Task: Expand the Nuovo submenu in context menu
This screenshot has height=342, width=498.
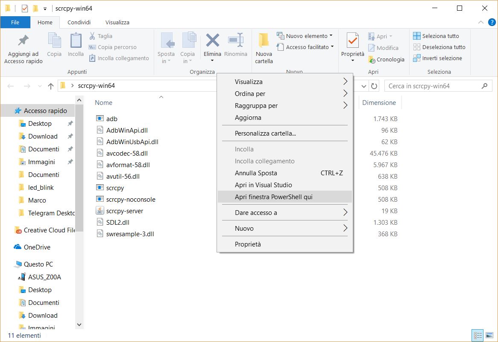Action: [x=285, y=229]
